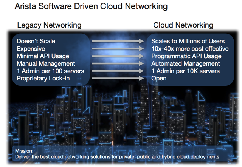Click the 'Mission:' label
Screen dimensions: 242x167
24,151
